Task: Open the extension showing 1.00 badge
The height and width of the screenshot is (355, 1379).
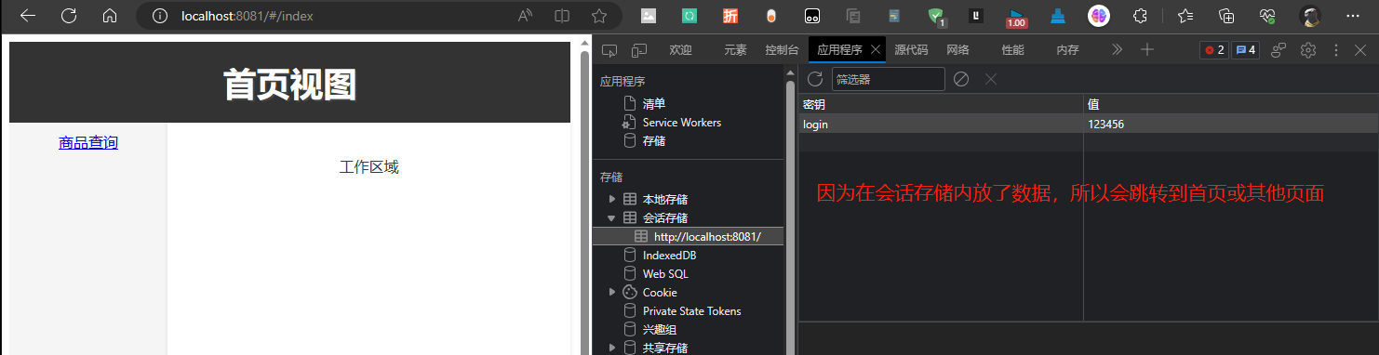Action: click(x=1016, y=17)
